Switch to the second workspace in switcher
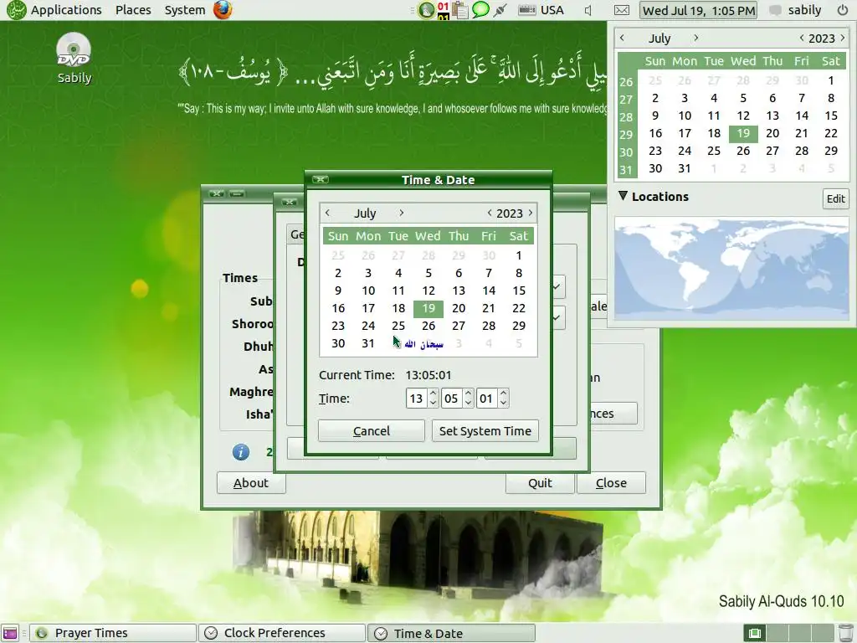Screen dimensions: 857x643 tap(777, 633)
